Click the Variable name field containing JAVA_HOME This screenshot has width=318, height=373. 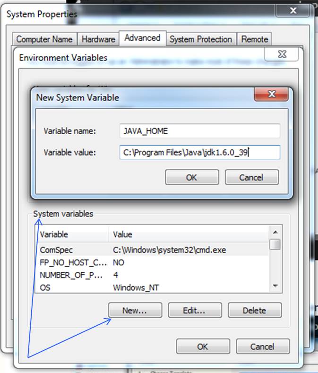(x=199, y=131)
